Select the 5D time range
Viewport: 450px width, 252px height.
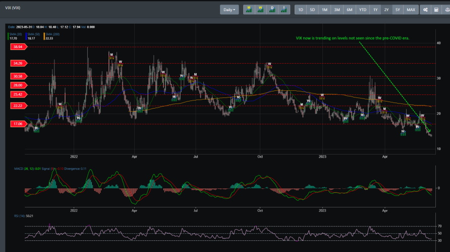pyautogui.click(x=312, y=10)
